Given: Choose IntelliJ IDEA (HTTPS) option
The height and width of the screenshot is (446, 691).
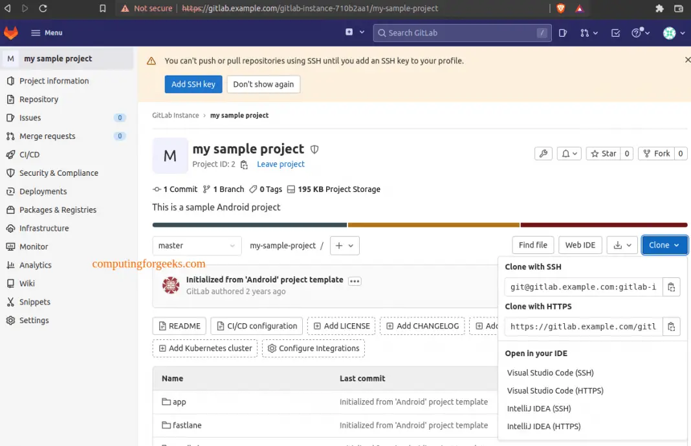Looking at the screenshot, I should [x=543, y=427].
